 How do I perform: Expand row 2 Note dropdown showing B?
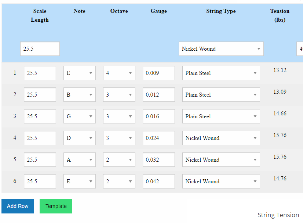click(79, 95)
